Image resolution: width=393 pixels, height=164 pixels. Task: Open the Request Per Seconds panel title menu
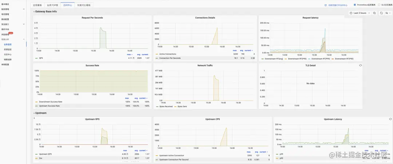[x=92, y=18]
